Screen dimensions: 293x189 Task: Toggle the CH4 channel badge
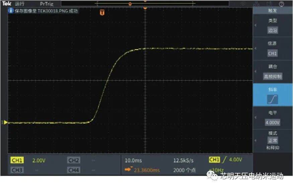74,170
